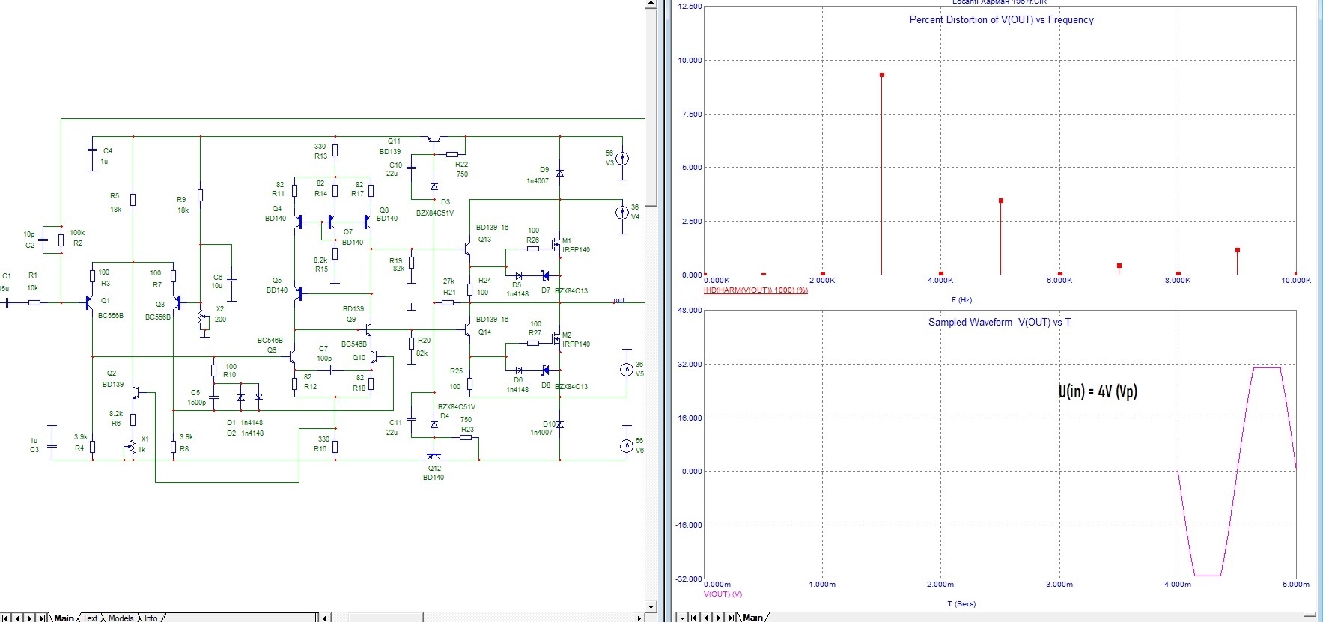Select transistor Q11 BD139
The image size is (1323, 622).
[434, 139]
